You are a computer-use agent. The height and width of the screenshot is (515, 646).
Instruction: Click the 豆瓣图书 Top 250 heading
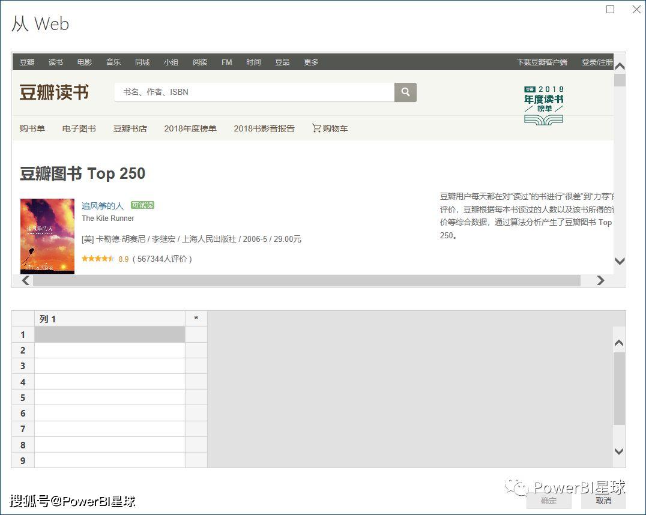(x=82, y=173)
